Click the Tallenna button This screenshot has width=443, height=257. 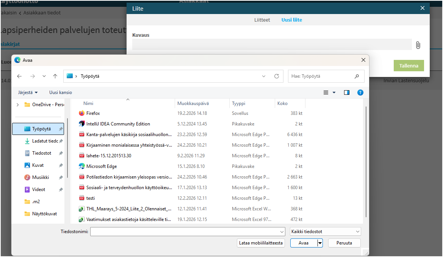coord(409,66)
